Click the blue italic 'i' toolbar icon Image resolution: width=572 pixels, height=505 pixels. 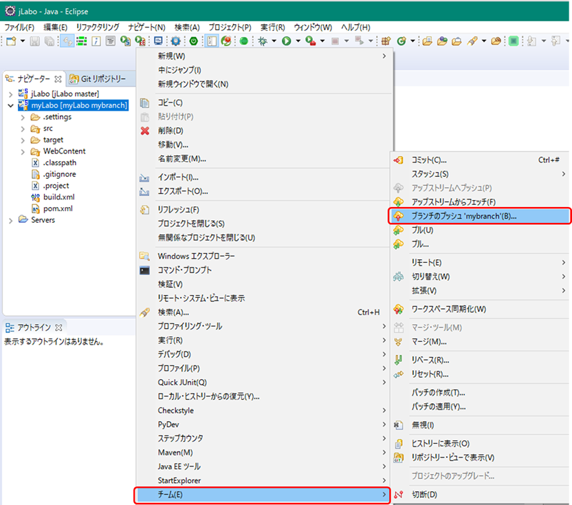[96, 41]
